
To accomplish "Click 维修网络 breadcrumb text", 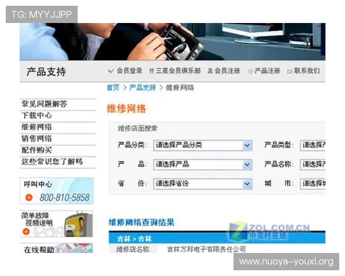I will (180, 87).
